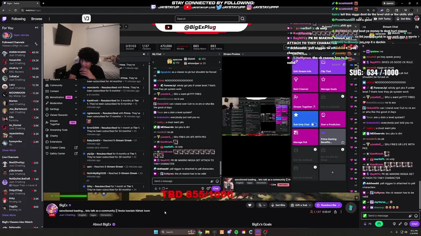This screenshot has width=421, height=236.
Task: Open the Browse tab
Action: click(x=37, y=19)
